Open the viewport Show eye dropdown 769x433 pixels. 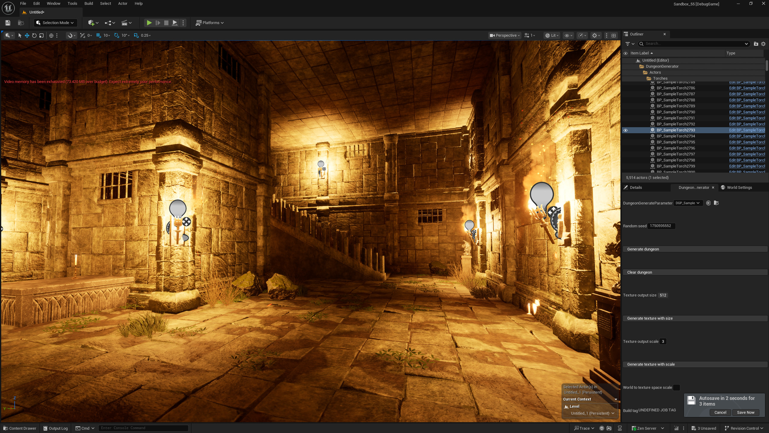(x=568, y=35)
